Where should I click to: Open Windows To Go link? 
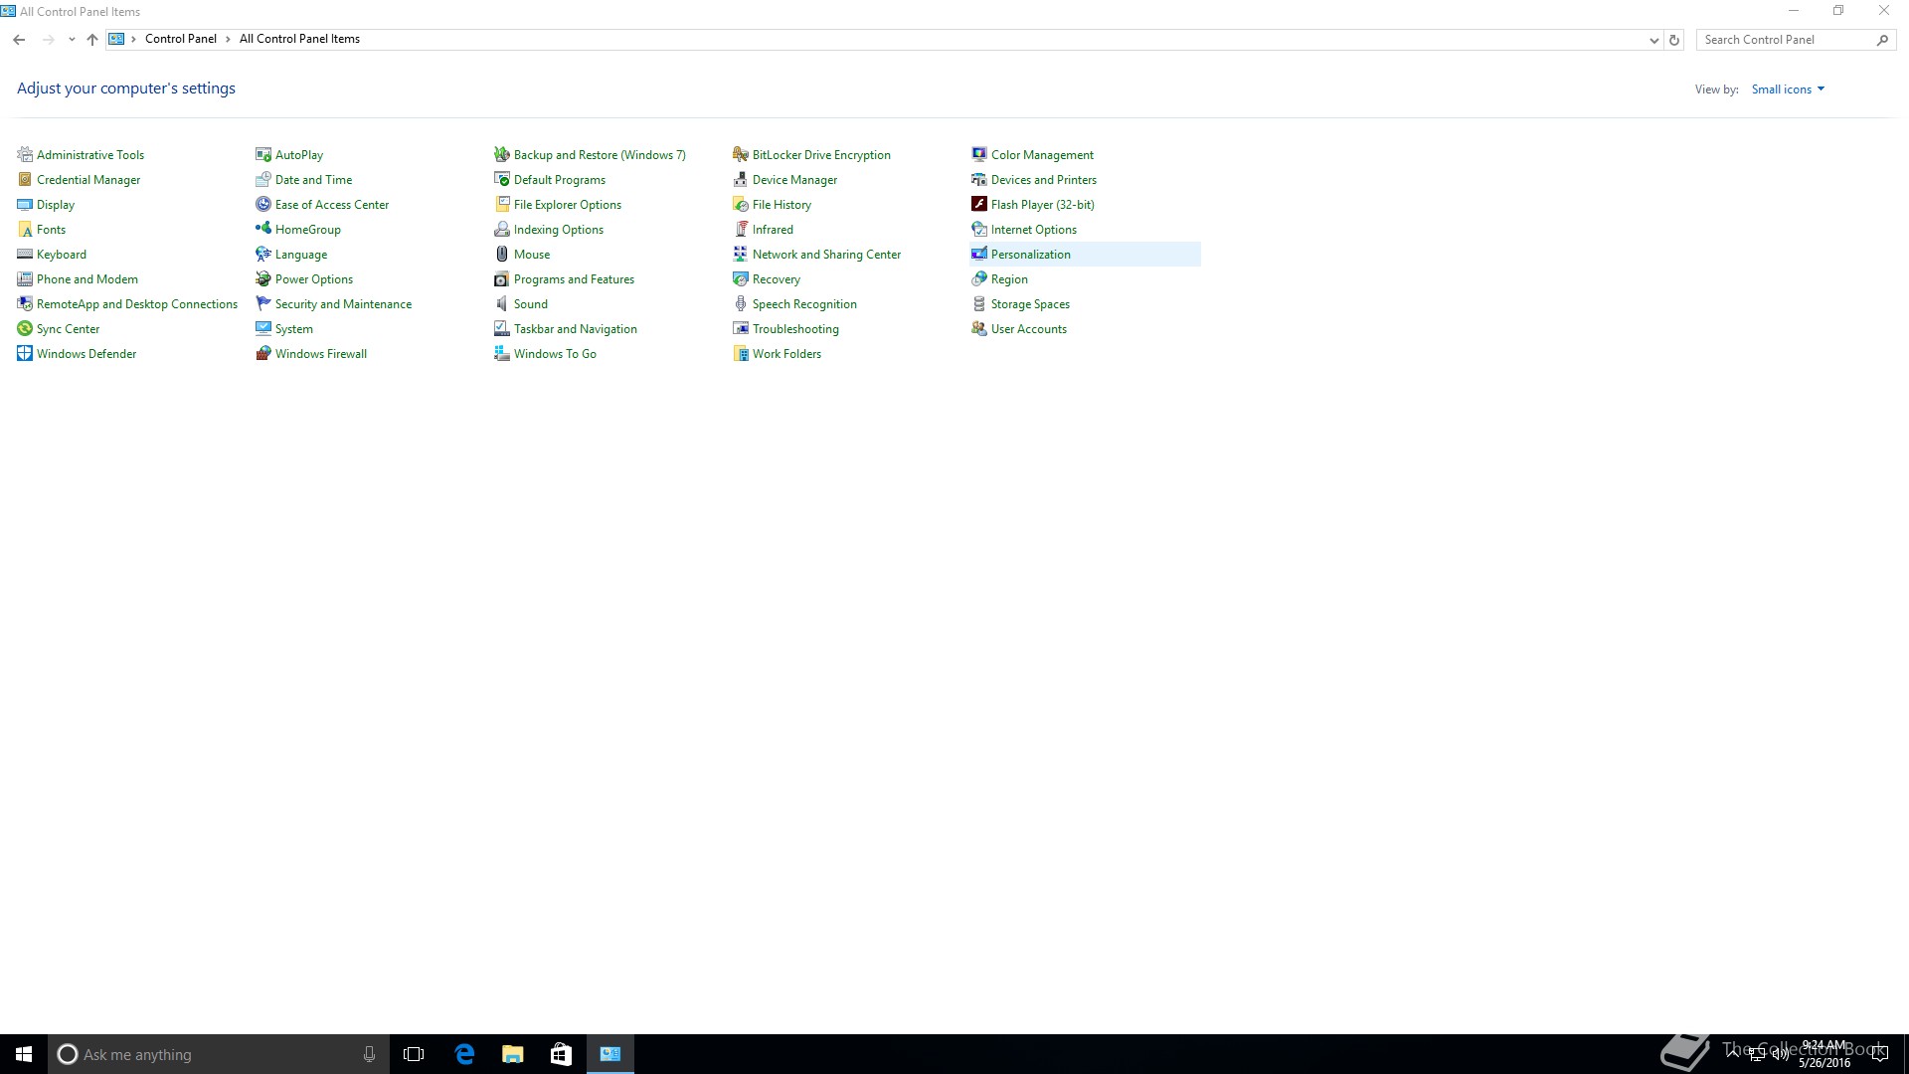tap(555, 354)
